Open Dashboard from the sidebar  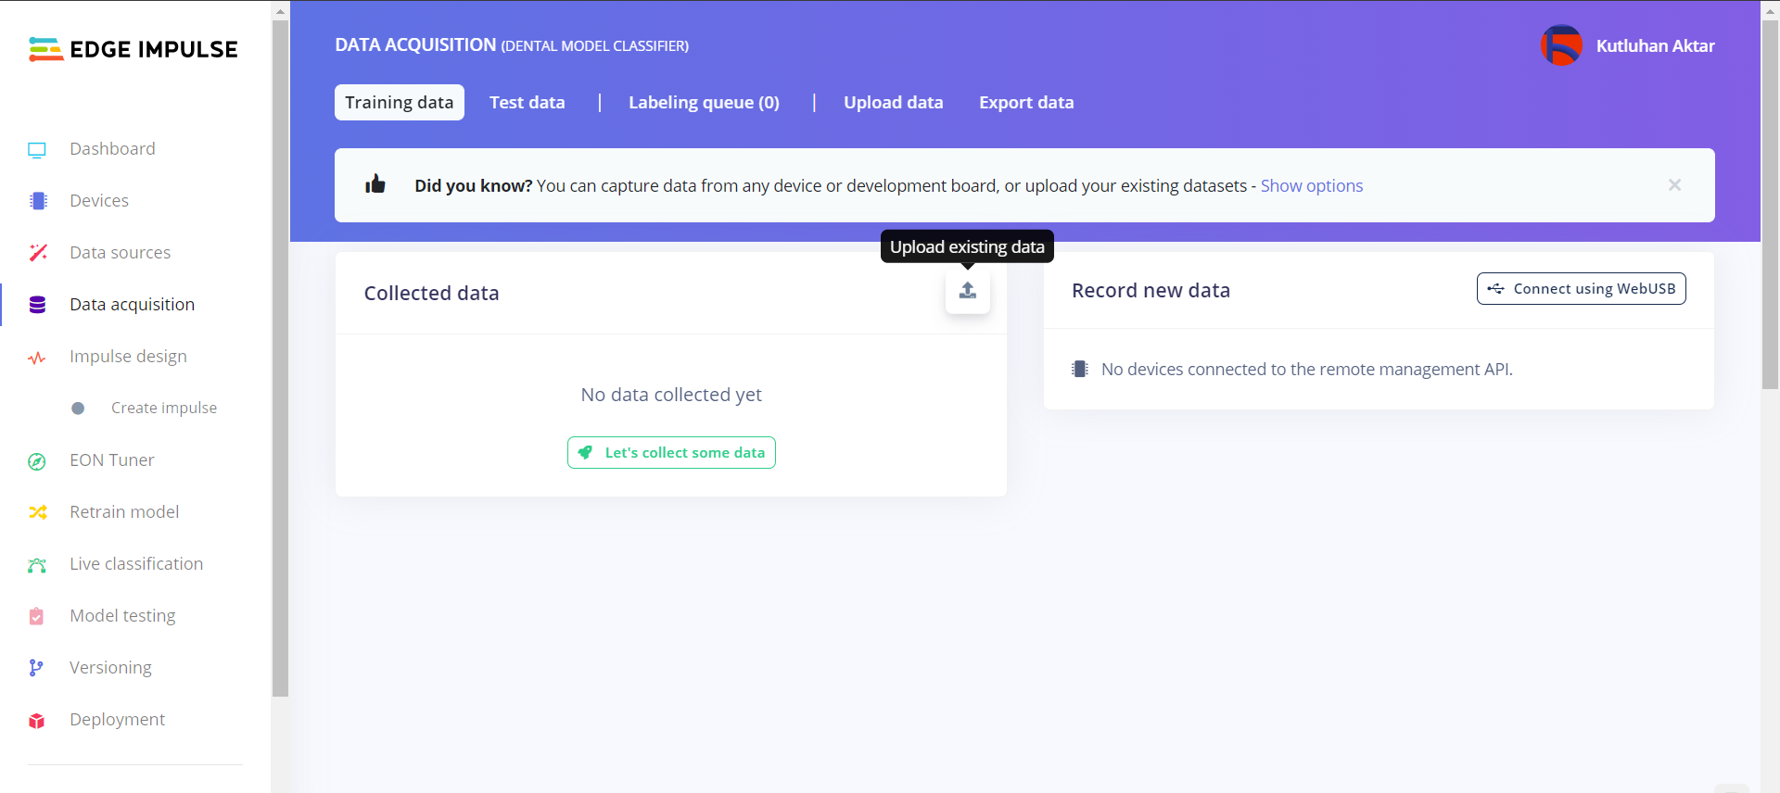(x=112, y=149)
